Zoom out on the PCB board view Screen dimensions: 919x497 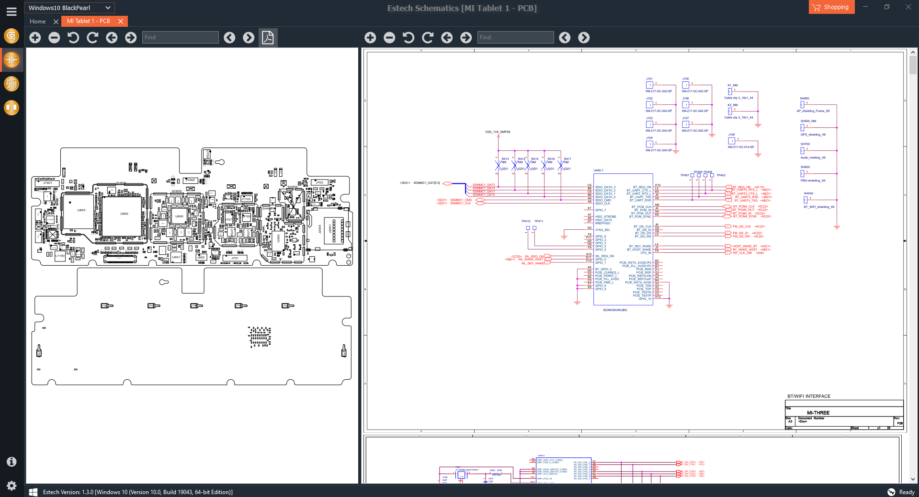click(x=54, y=37)
